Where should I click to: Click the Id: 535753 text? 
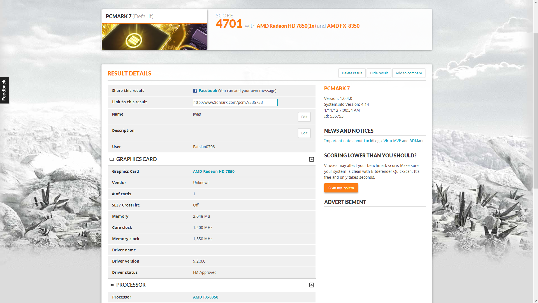[333, 116]
